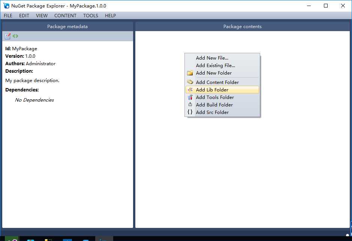Click the No Dependencies text

[x=34, y=100]
